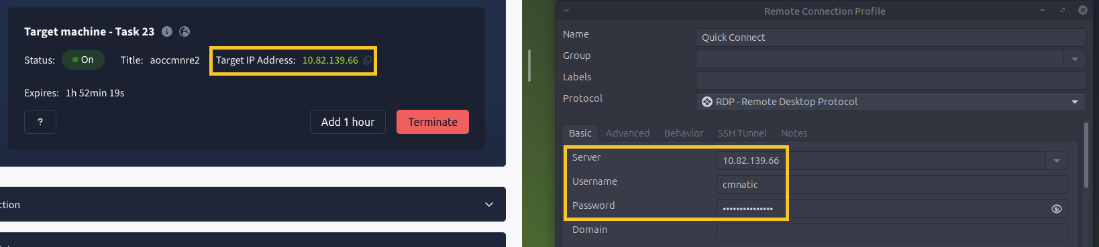Viewport: 1099px width, 247px height.
Task: Copy the target IP address with copy icon
Action: pyautogui.click(x=367, y=60)
